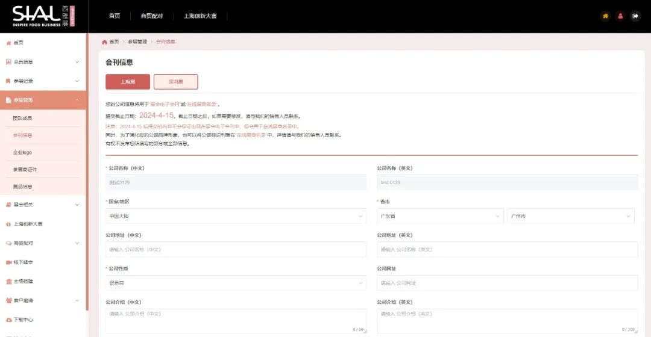Click the home icon in top-right header
Image resolution: width=651 pixels, height=337 pixels.
605,16
